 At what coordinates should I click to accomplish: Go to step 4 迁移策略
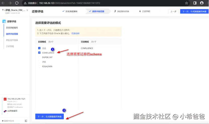click(145, 11)
